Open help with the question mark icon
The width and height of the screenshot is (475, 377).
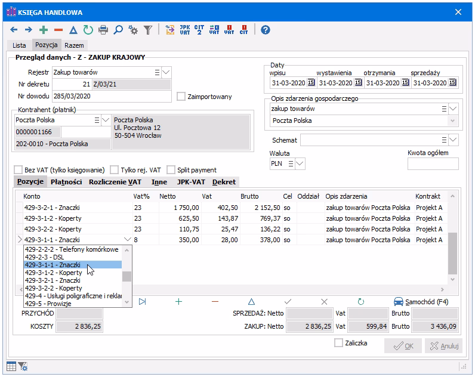click(266, 29)
